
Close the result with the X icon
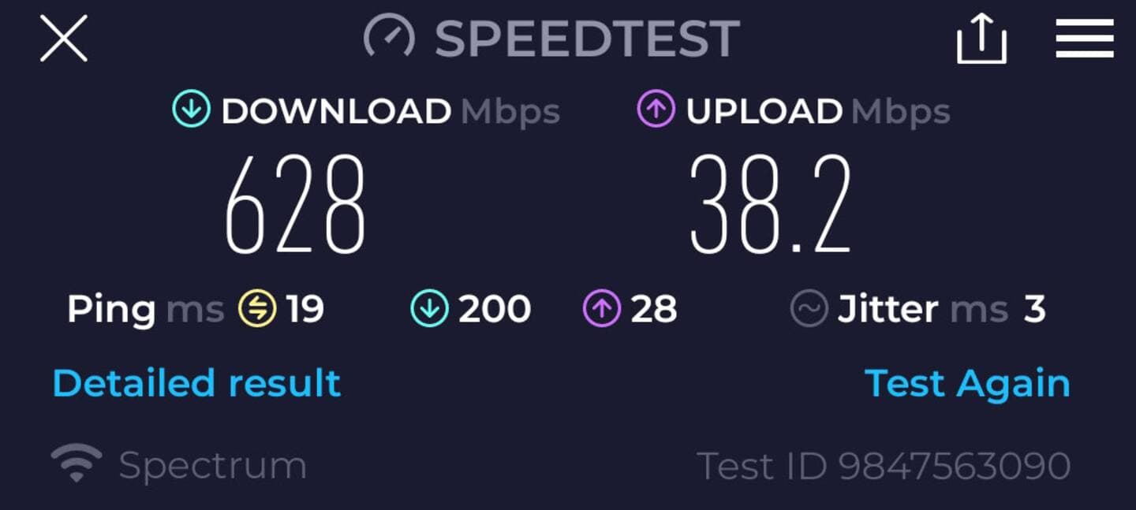coord(64,39)
